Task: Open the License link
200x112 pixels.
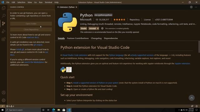Action: click(147, 20)
